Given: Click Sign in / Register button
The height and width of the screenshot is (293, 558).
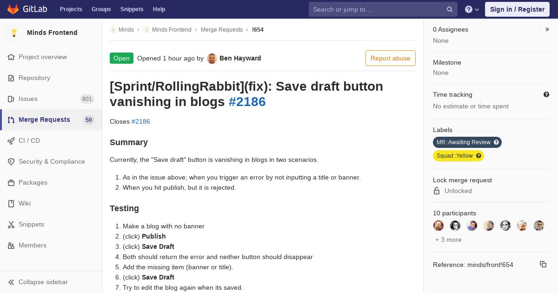Looking at the screenshot, I should (517, 9).
